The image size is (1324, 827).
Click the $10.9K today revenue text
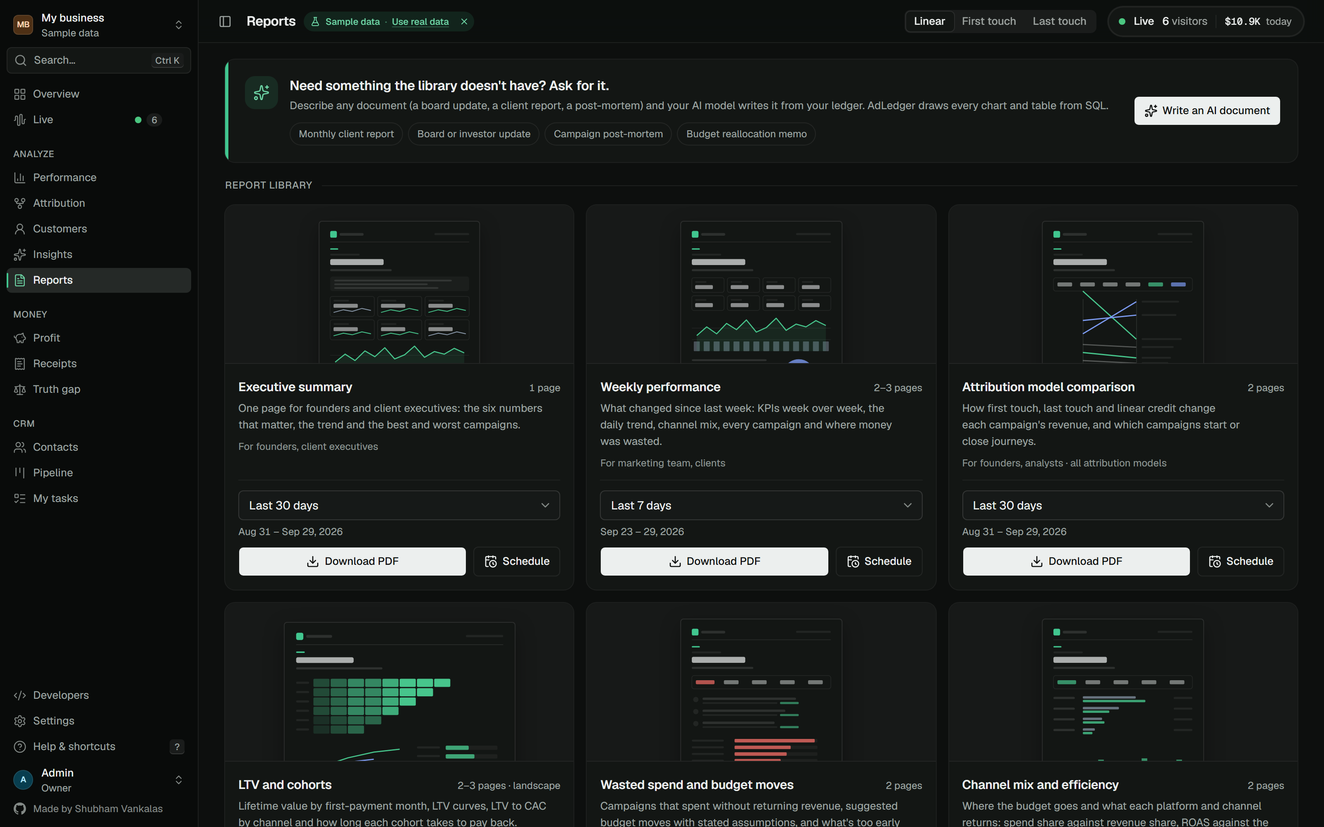coord(1258,22)
